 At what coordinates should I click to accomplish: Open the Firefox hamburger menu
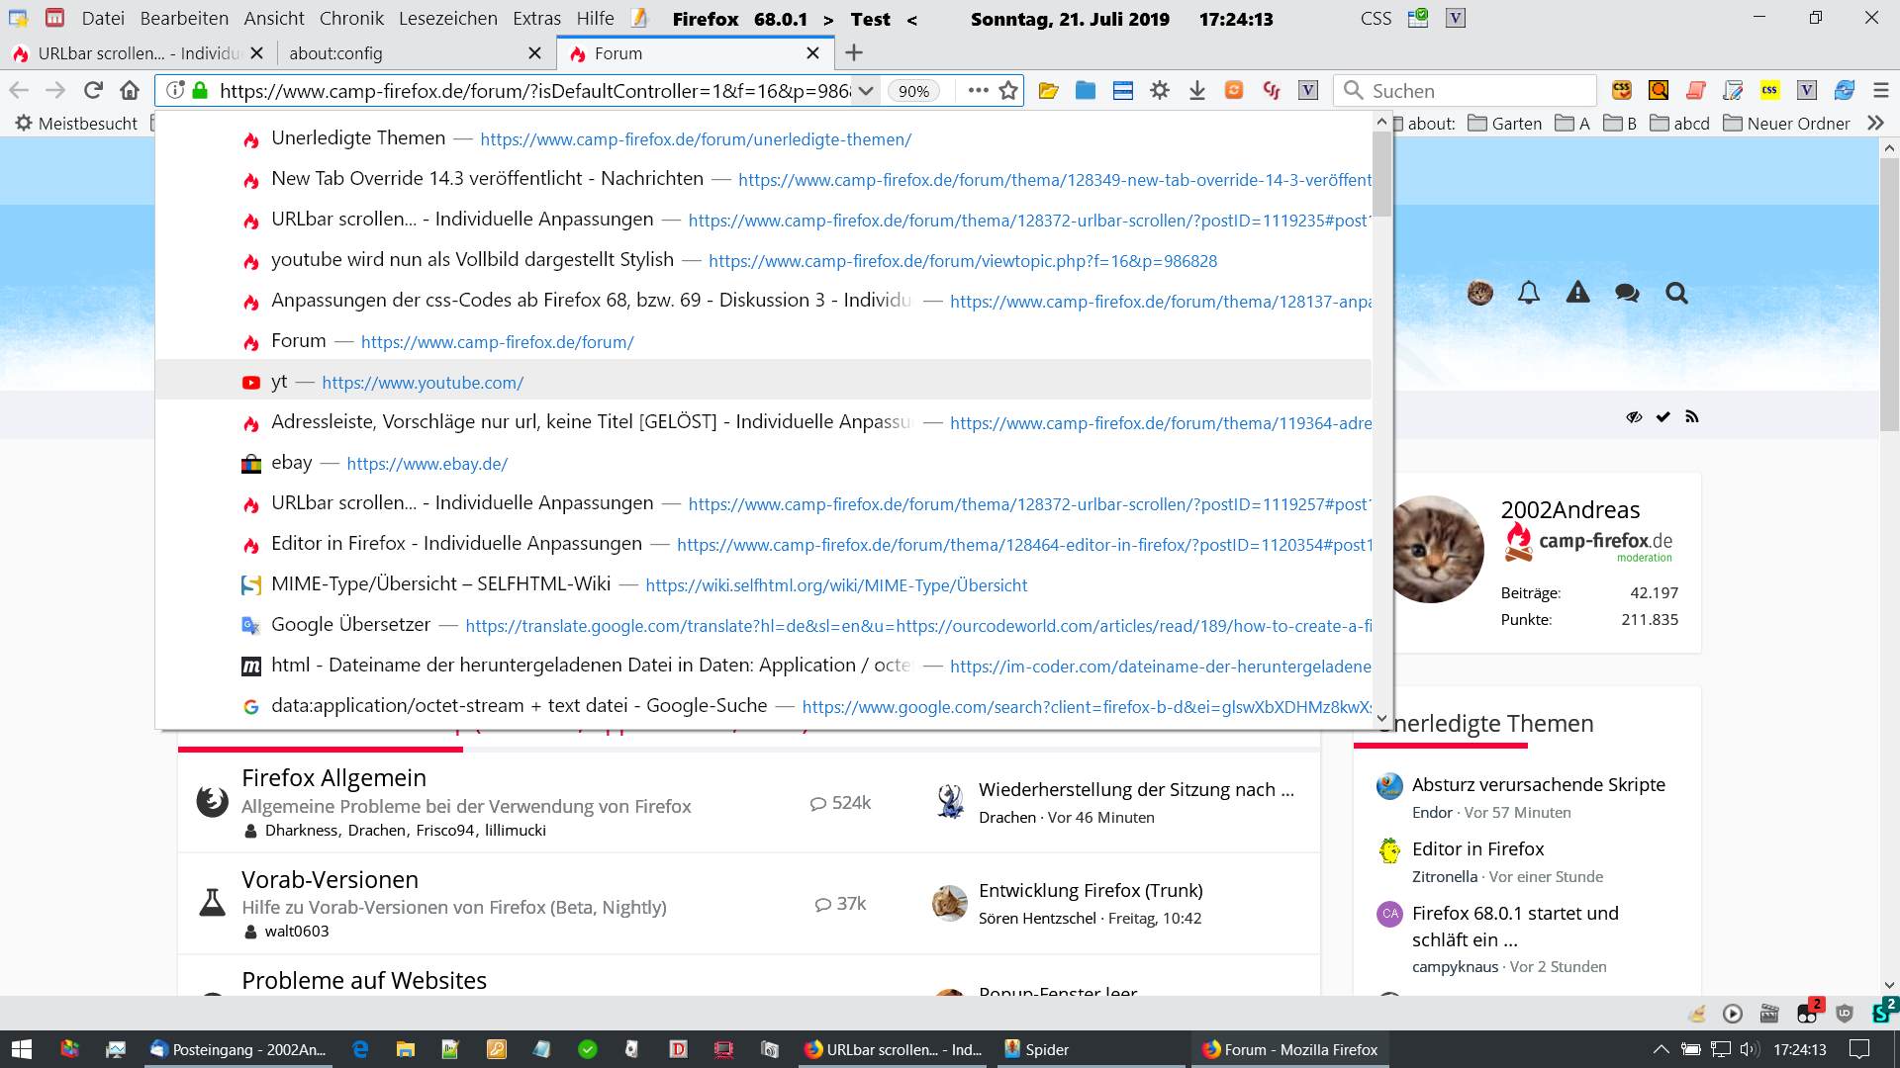[x=1881, y=91]
